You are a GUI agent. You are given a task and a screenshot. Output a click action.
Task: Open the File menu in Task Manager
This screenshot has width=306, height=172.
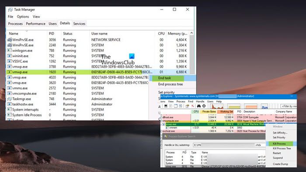(10, 17)
